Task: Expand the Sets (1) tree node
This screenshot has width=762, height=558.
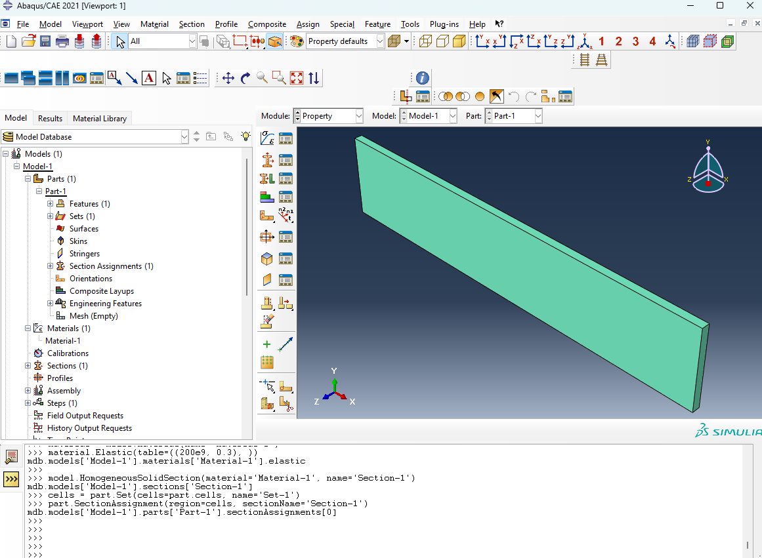Action: 50,216
